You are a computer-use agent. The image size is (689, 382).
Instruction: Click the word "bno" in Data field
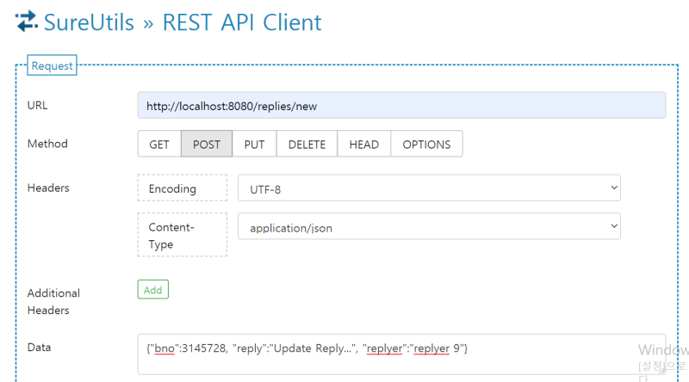tap(164, 348)
